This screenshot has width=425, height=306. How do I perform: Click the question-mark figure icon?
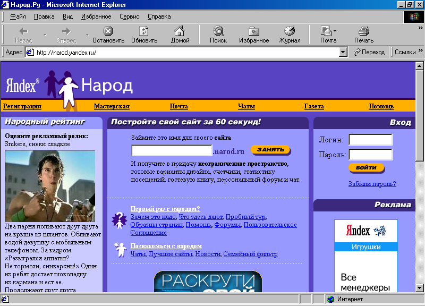pos(119,220)
